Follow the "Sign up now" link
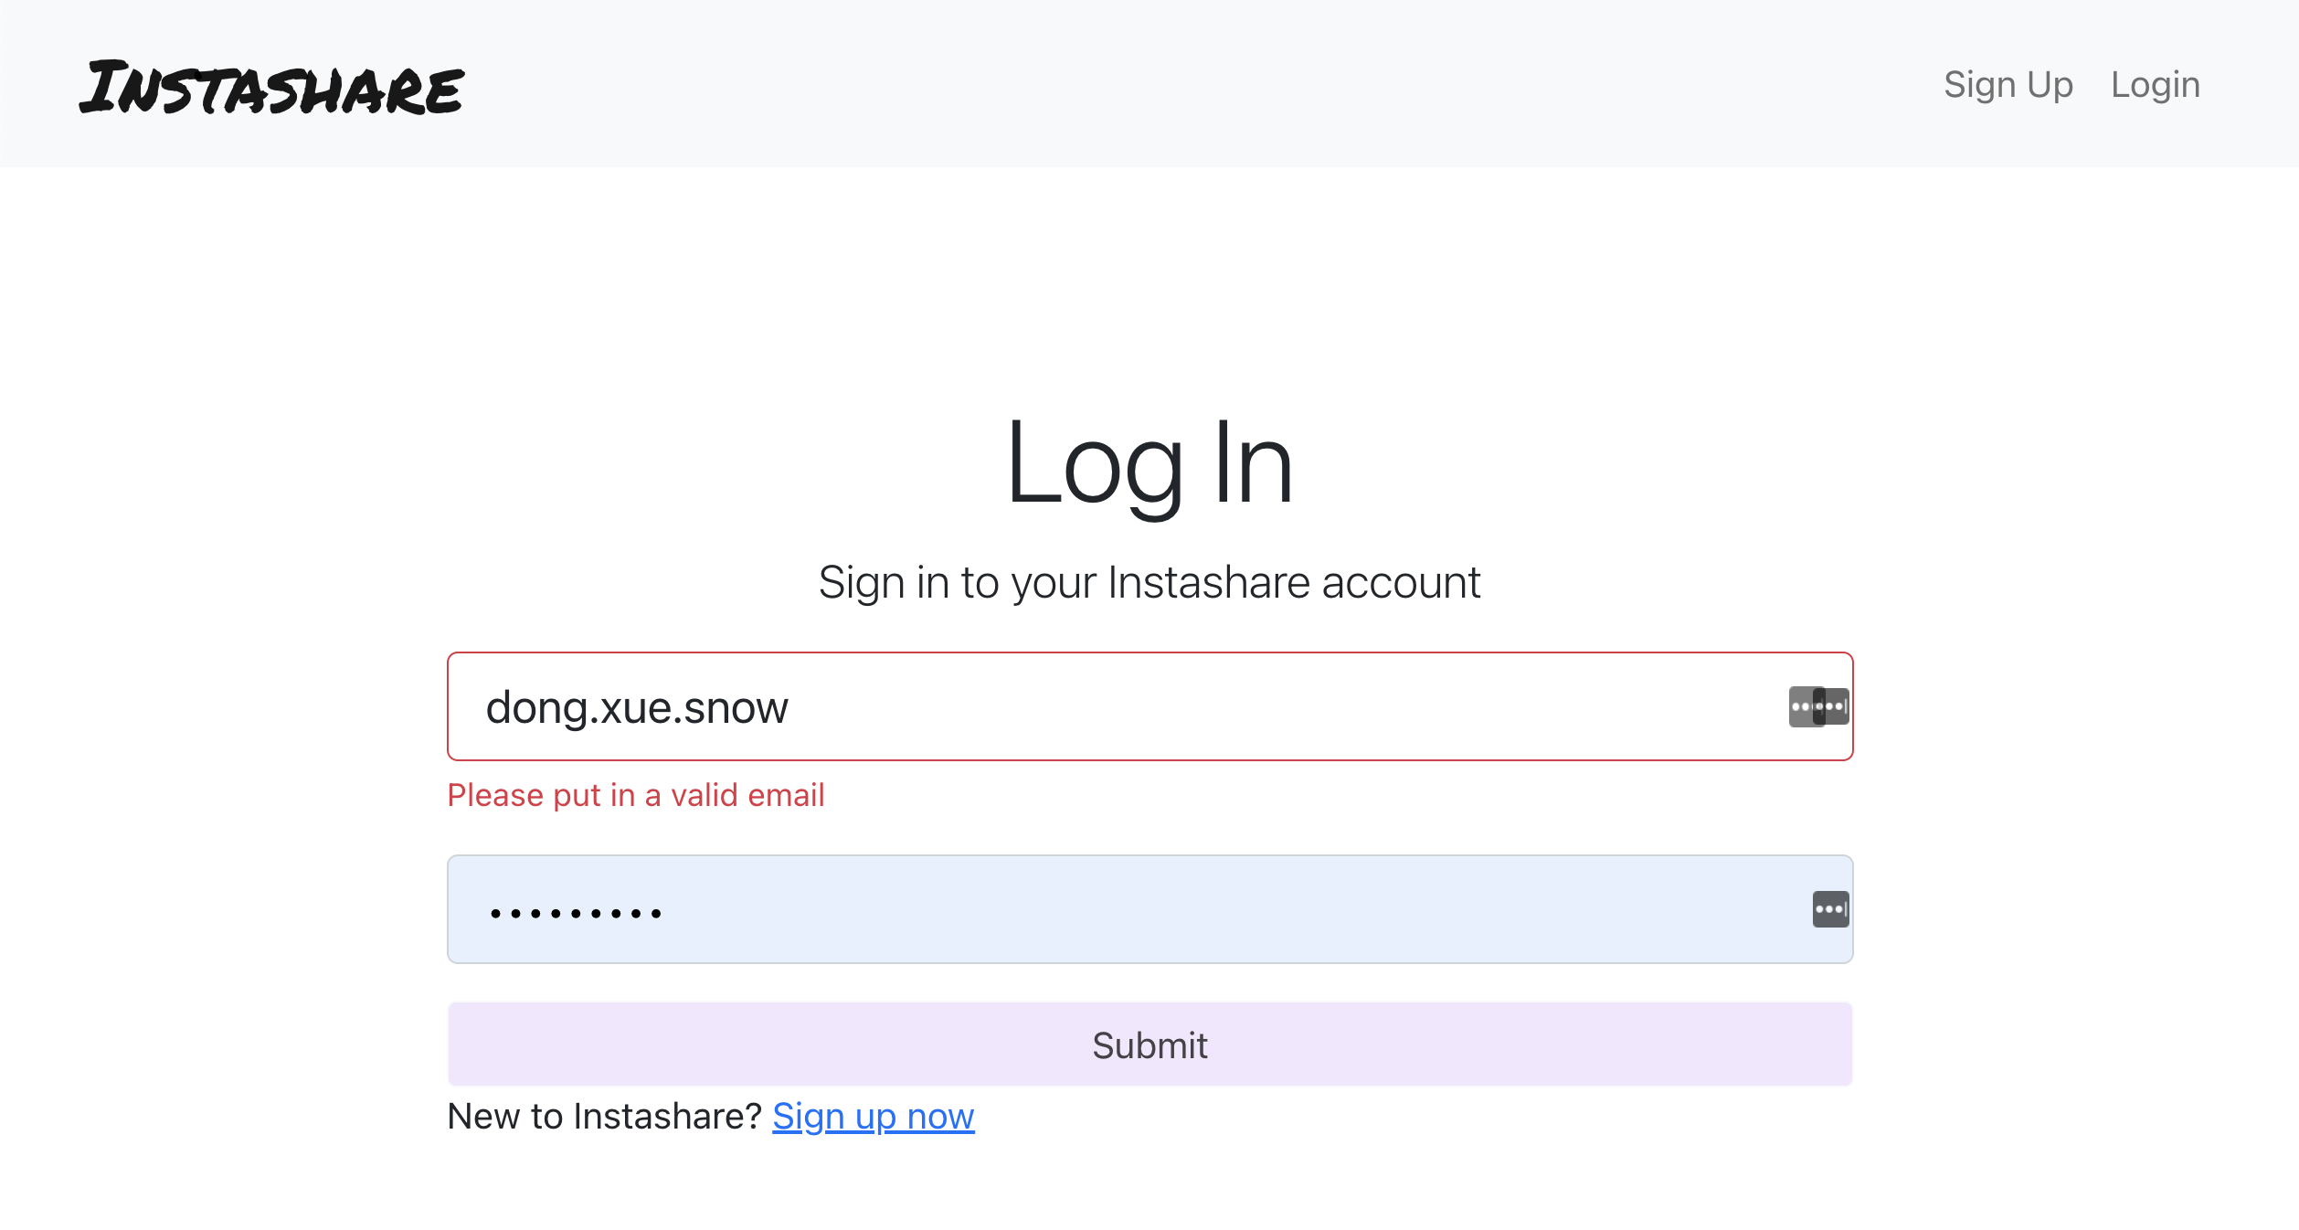 coord(873,1116)
